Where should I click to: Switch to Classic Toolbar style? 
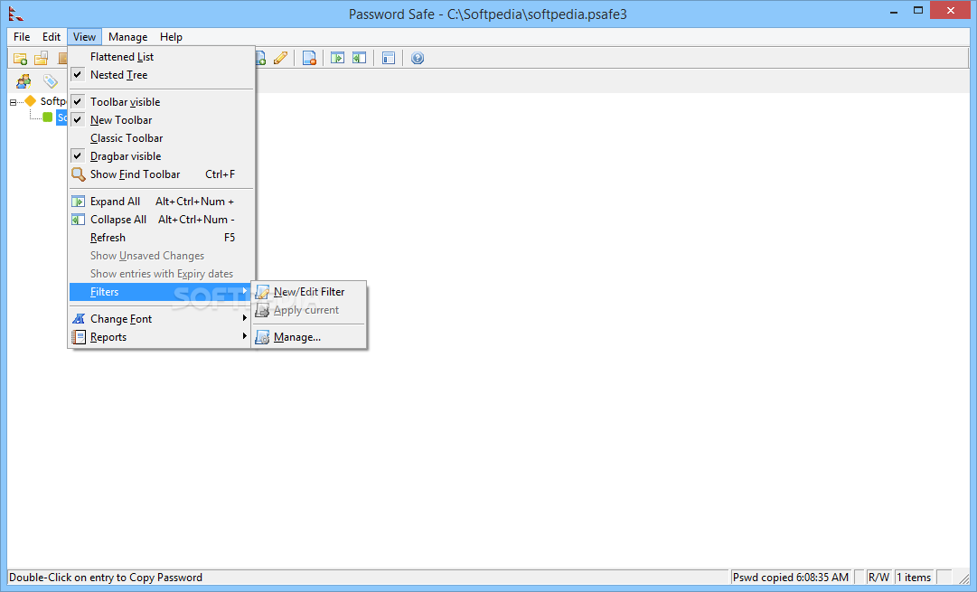pyautogui.click(x=162, y=137)
